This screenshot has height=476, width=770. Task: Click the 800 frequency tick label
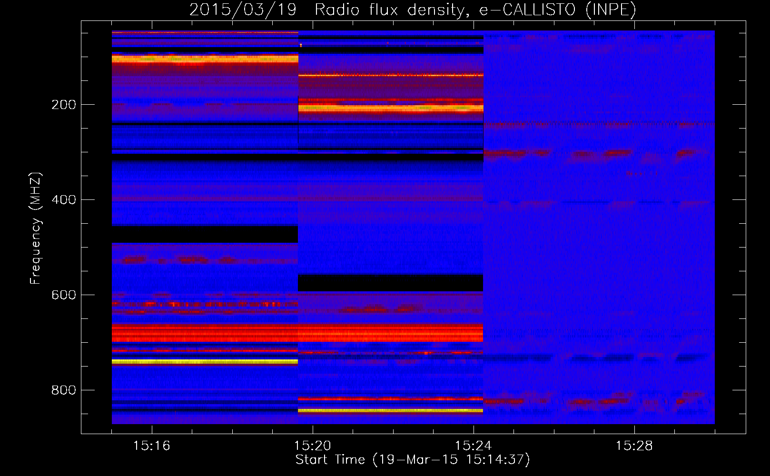64,390
